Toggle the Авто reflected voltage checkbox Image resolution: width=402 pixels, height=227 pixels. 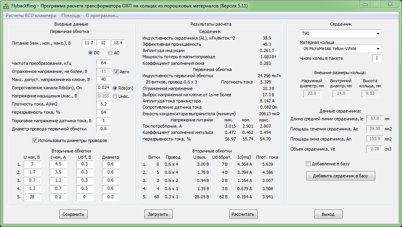click(x=116, y=71)
